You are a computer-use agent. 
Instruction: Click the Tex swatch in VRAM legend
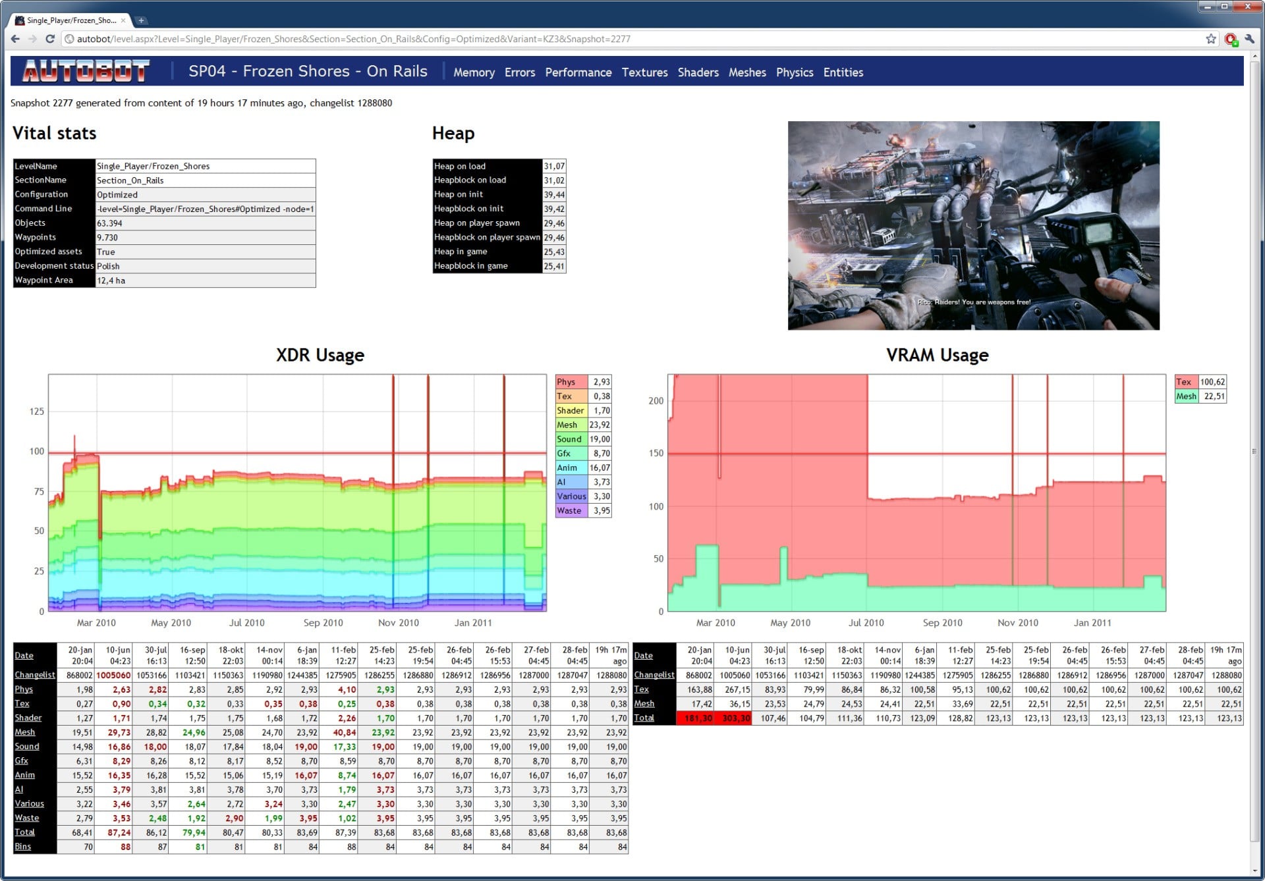[1185, 382]
